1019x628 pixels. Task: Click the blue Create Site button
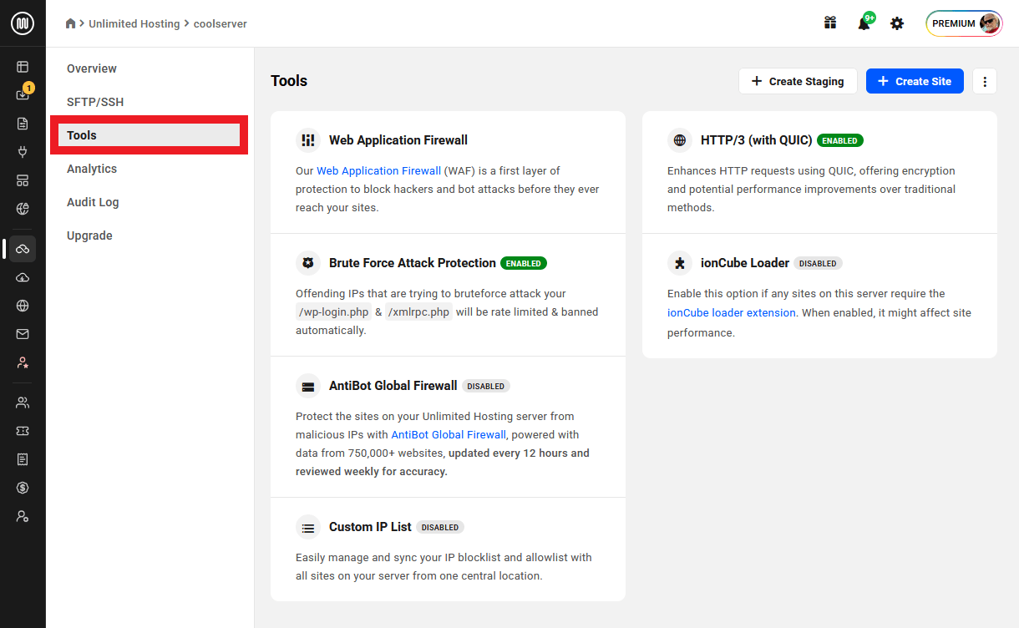click(915, 81)
